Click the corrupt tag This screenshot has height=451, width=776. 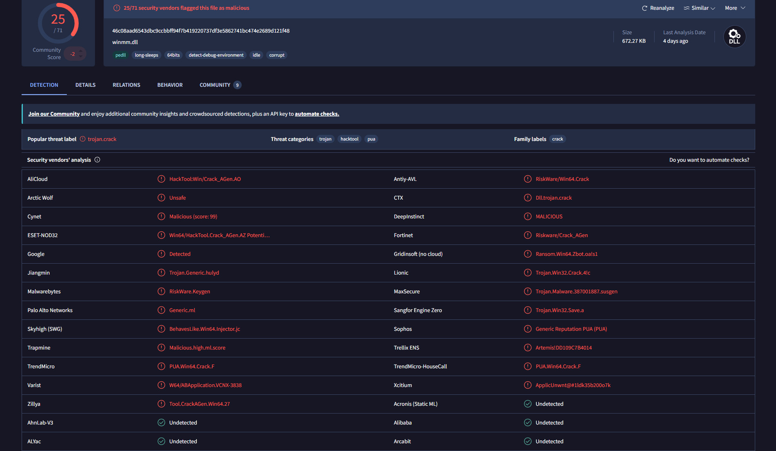coord(277,55)
